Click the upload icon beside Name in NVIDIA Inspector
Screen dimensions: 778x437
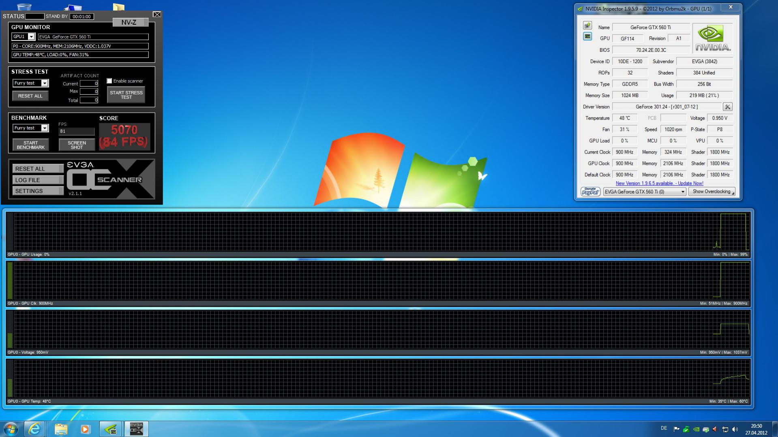pos(587,26)
